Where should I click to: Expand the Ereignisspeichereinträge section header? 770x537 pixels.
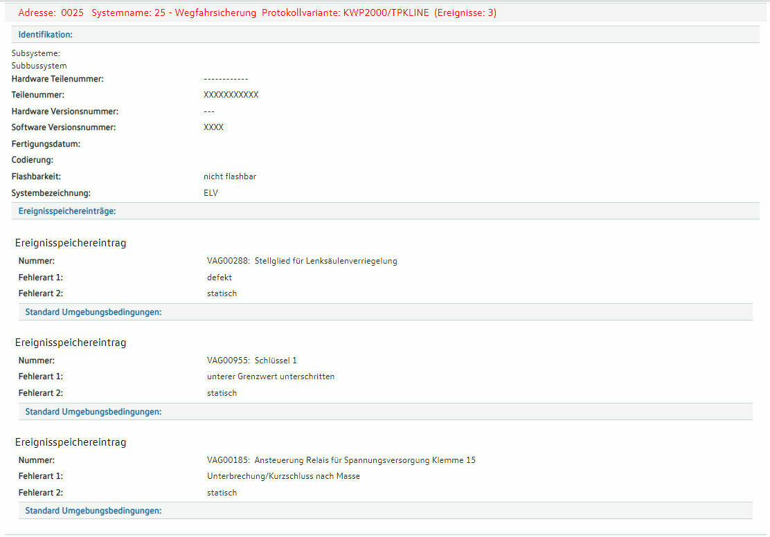[67, 211]
